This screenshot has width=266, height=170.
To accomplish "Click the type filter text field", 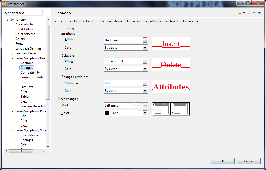I will pos(23,13).
